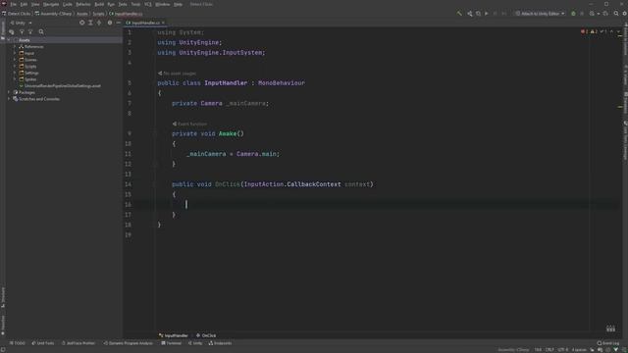Click the Collapse All icon in Explorer header
Image resolution: width=628 pixels, height=353 pixels.
point(99,23)
